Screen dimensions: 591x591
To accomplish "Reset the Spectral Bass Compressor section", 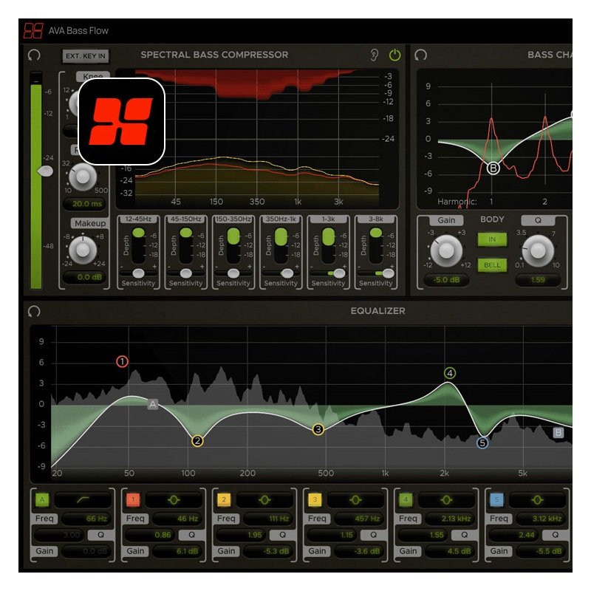I will click(34, 55).
